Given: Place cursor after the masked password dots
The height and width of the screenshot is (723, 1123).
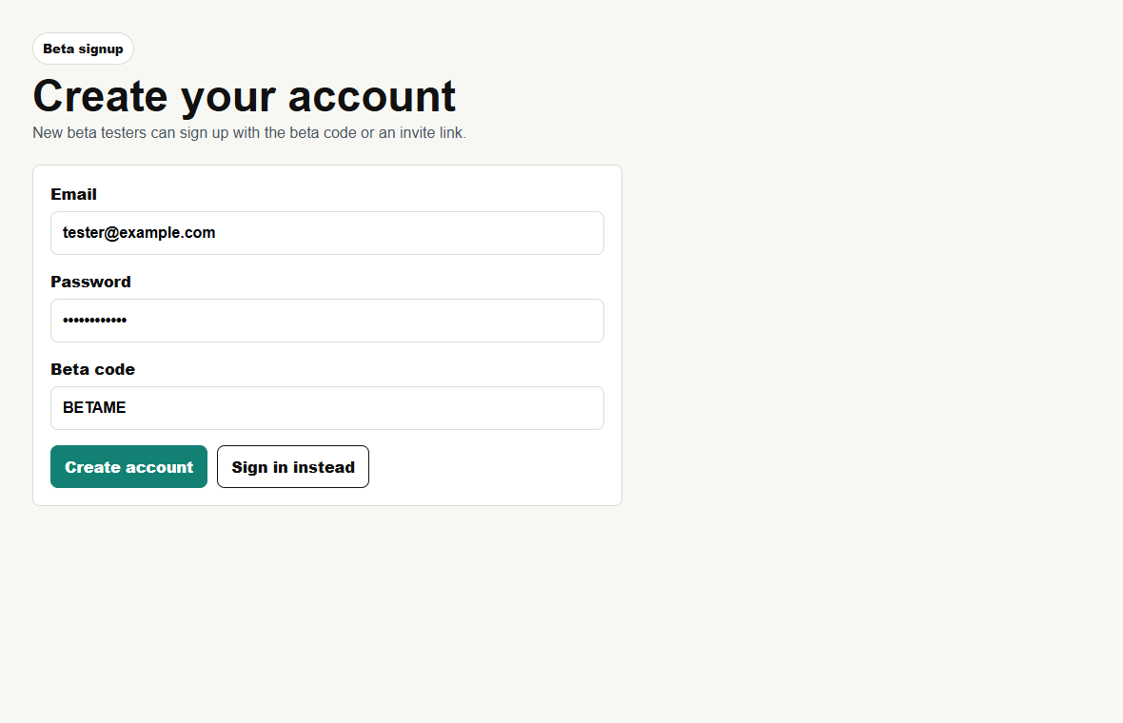Looking at the screenshot, I should click(x=128, y=320).
